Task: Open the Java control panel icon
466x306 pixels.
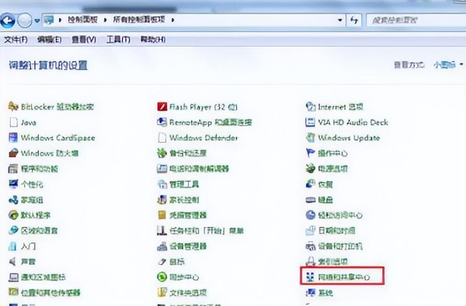Action: [13, 122]
